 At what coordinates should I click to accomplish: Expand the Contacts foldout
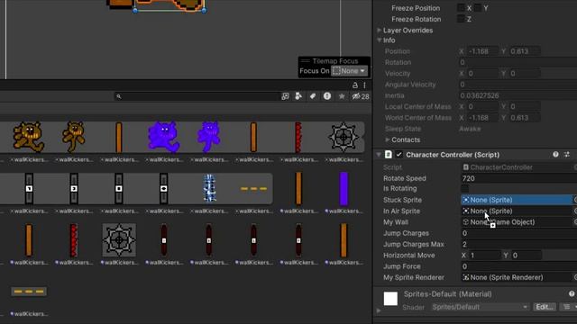pos(387,139)
